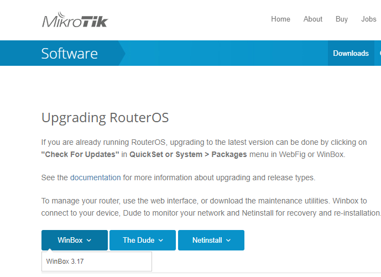Expand the WinBox dropdown button

(75, 241)
